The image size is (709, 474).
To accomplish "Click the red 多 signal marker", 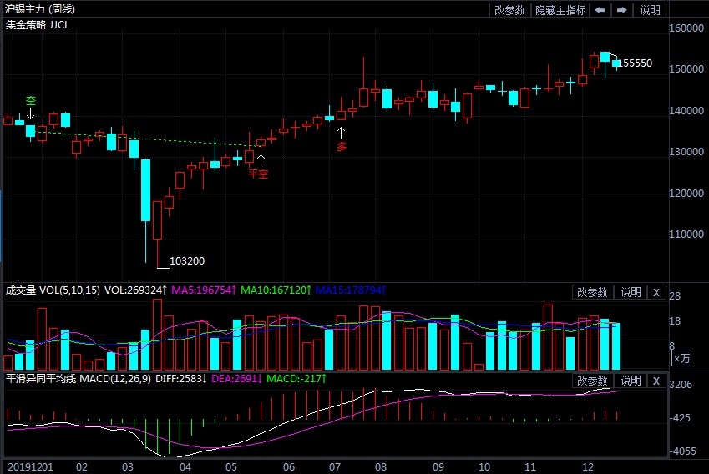I will tap(342, 146).
